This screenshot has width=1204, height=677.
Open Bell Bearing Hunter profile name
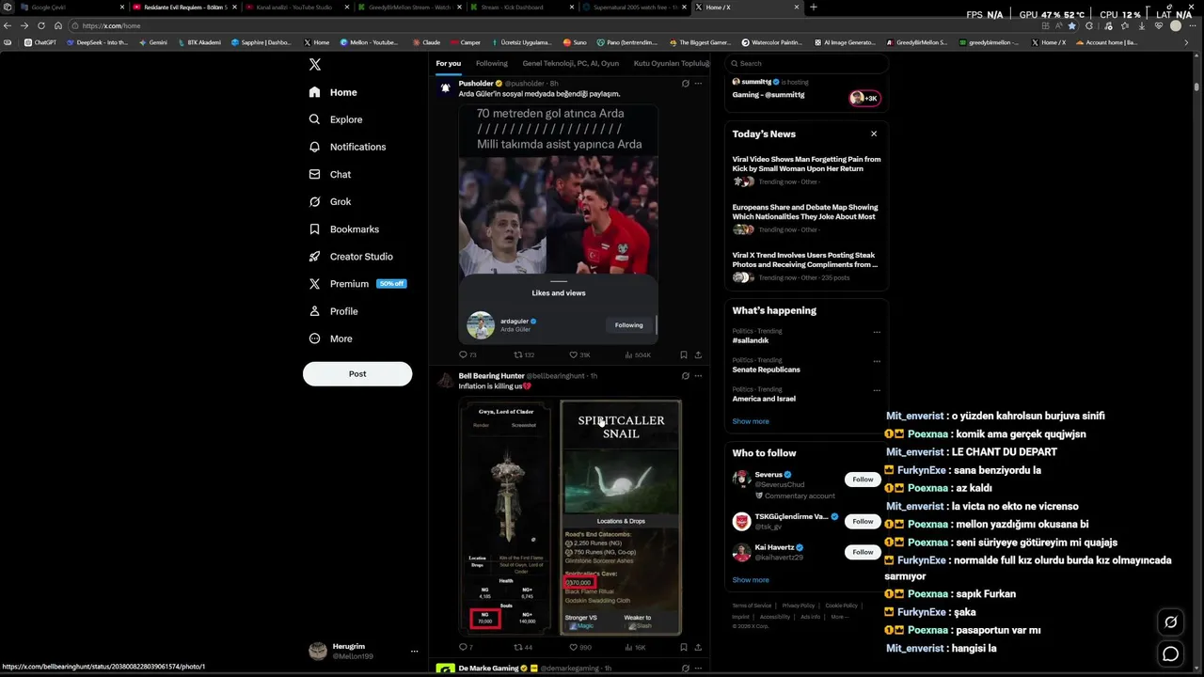click(491, 376)
